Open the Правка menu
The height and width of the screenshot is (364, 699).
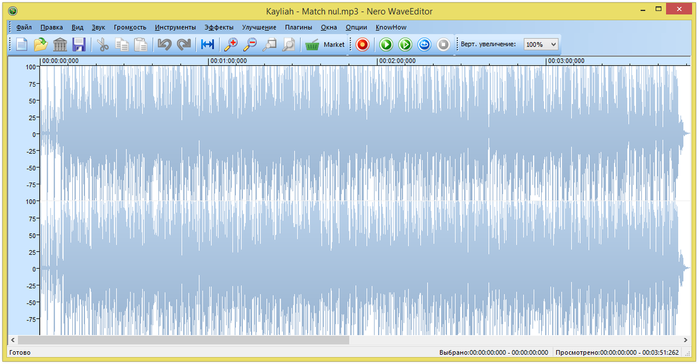click(x=52, y=27)
